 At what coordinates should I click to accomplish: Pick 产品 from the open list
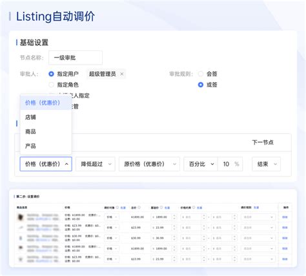(x=46, y=146)
